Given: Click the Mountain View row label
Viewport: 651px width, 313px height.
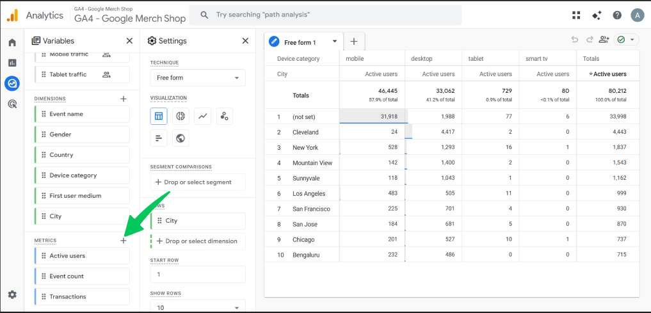Looking at the screenshot, I should (312, 163).
